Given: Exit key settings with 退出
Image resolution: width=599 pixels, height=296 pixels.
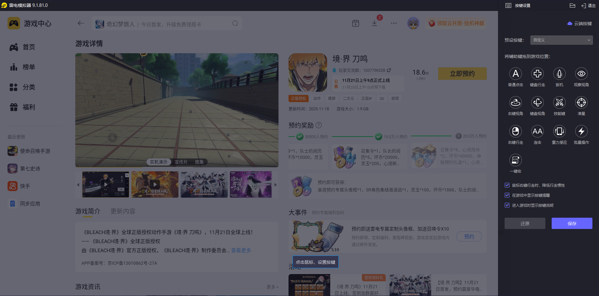Looking at the screenshot, I should (588, 5).
